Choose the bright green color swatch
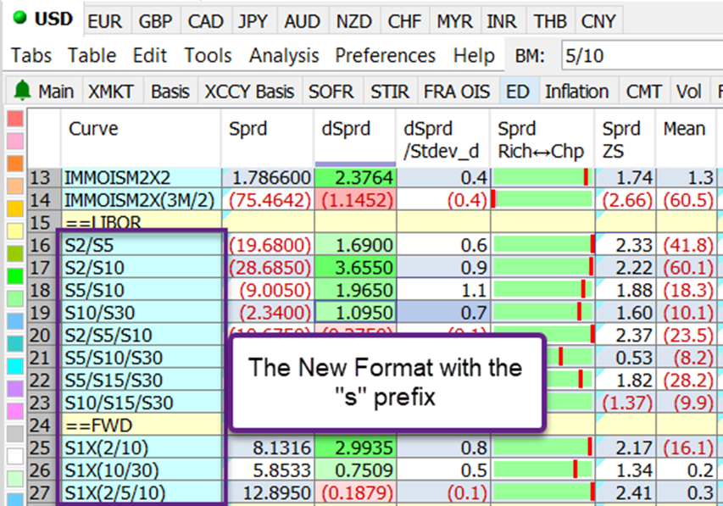The width and height of the screenshot is (723, 506). [15, 275]
